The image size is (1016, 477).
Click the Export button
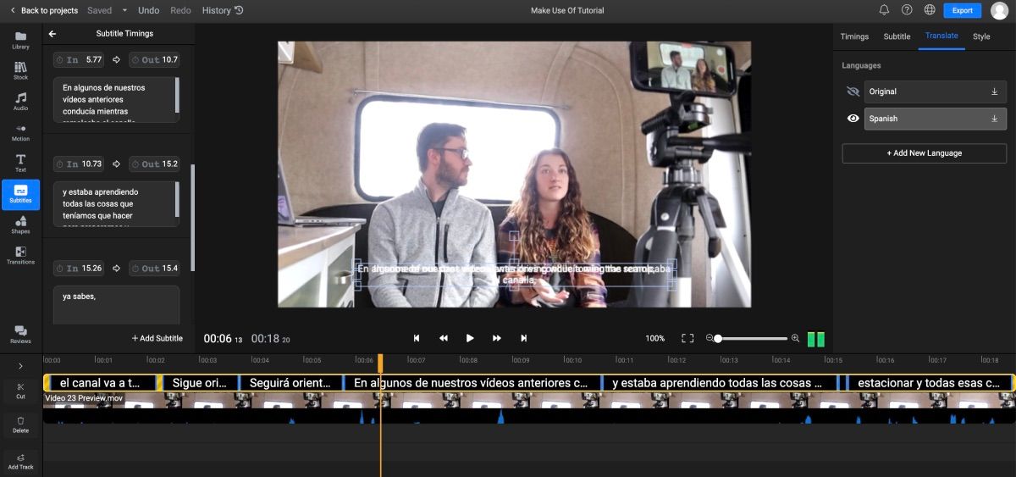click(x=962, y=10)
